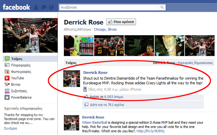Click the Φωτογραφίες photos icon in sidebar
Screen dimensions: 217x135
point(7,72)
